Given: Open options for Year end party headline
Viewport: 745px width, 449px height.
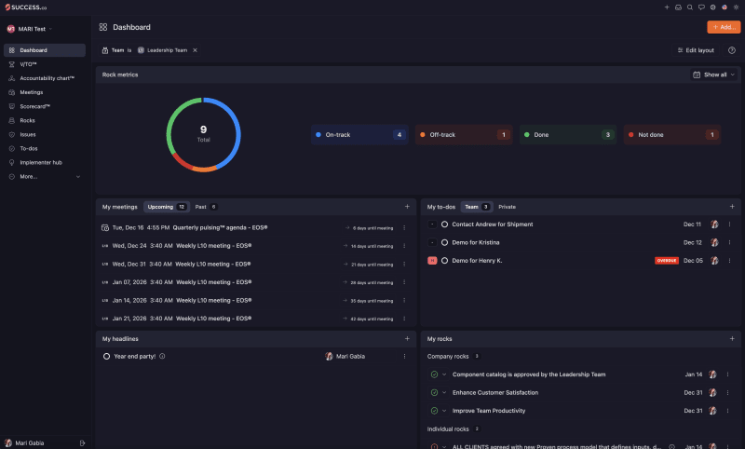Looking at the screenshot, I should 404,357.
